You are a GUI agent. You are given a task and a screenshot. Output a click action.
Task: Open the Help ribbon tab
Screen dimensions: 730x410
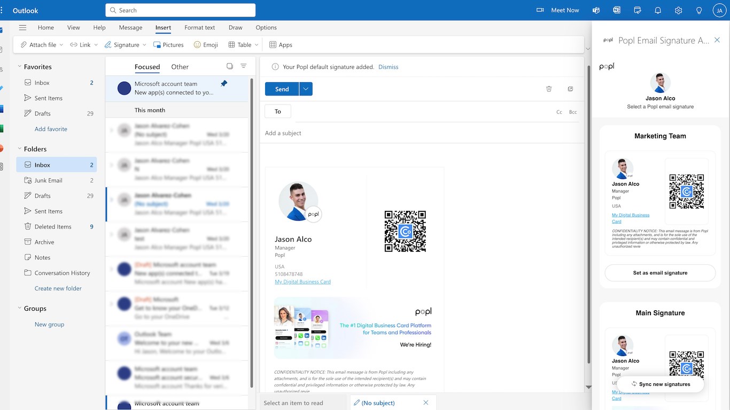pos(99,28)
